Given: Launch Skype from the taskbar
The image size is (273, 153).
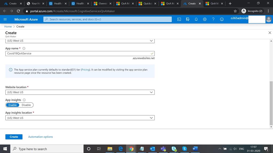Looking at the screenshot, I should pos(184,149).
